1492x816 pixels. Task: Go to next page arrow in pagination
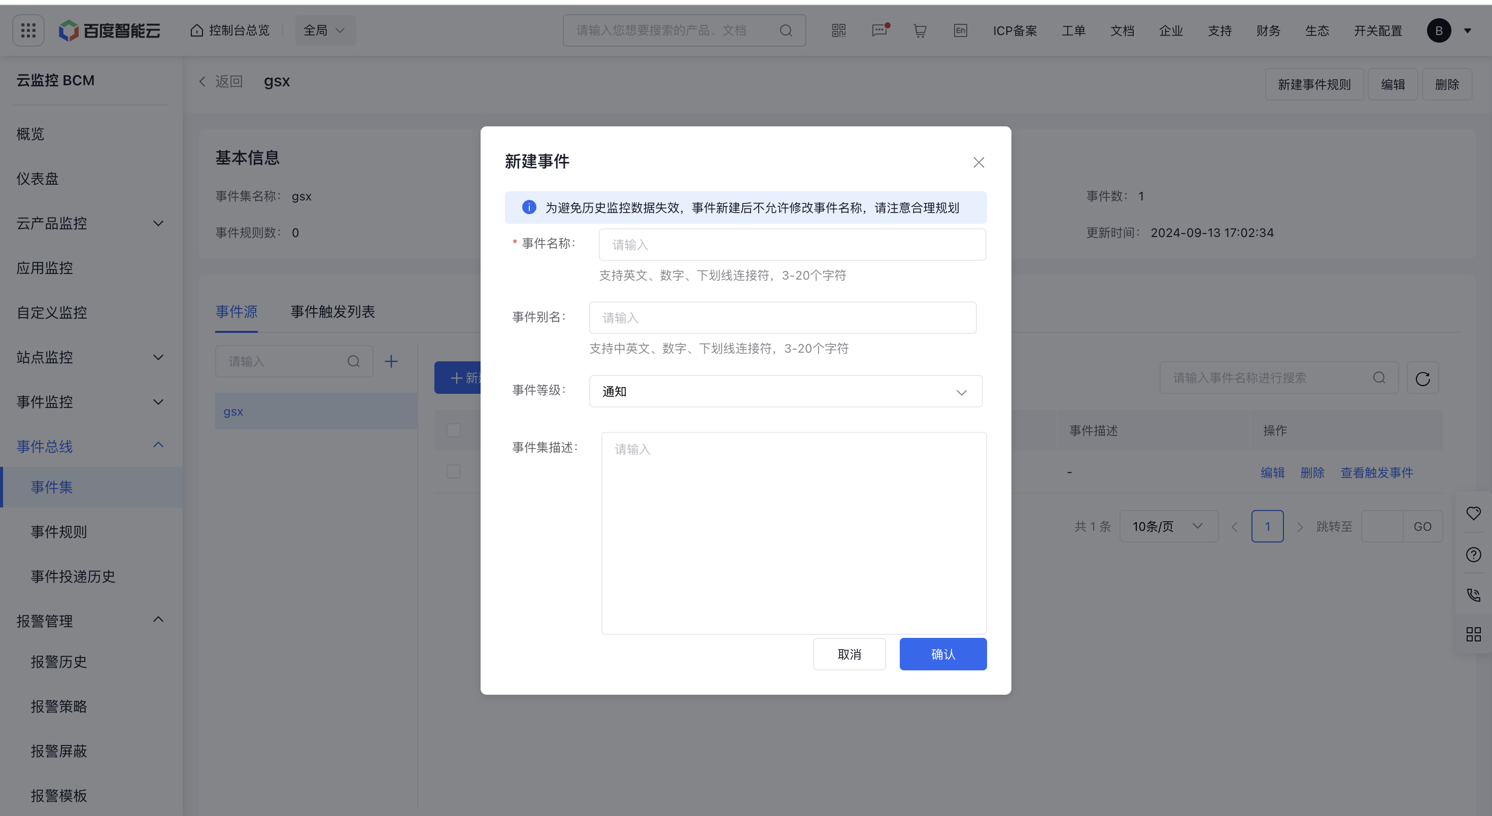1300,526
